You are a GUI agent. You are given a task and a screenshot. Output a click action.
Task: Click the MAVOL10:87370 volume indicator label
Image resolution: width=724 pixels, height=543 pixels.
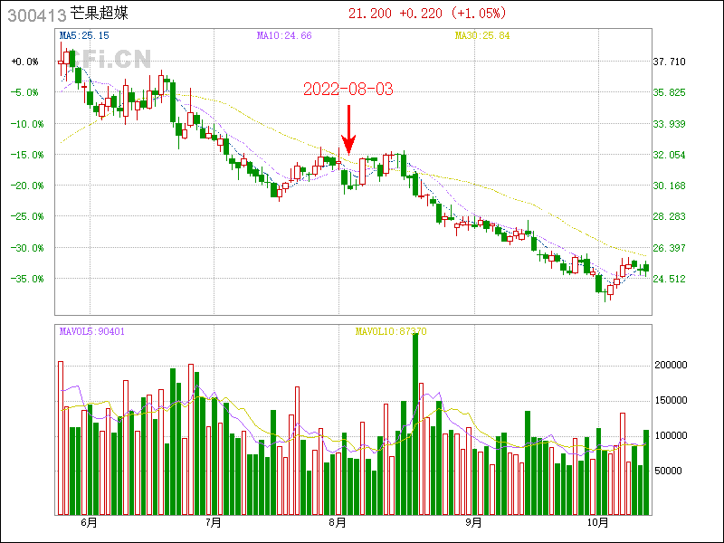point(391,331)
